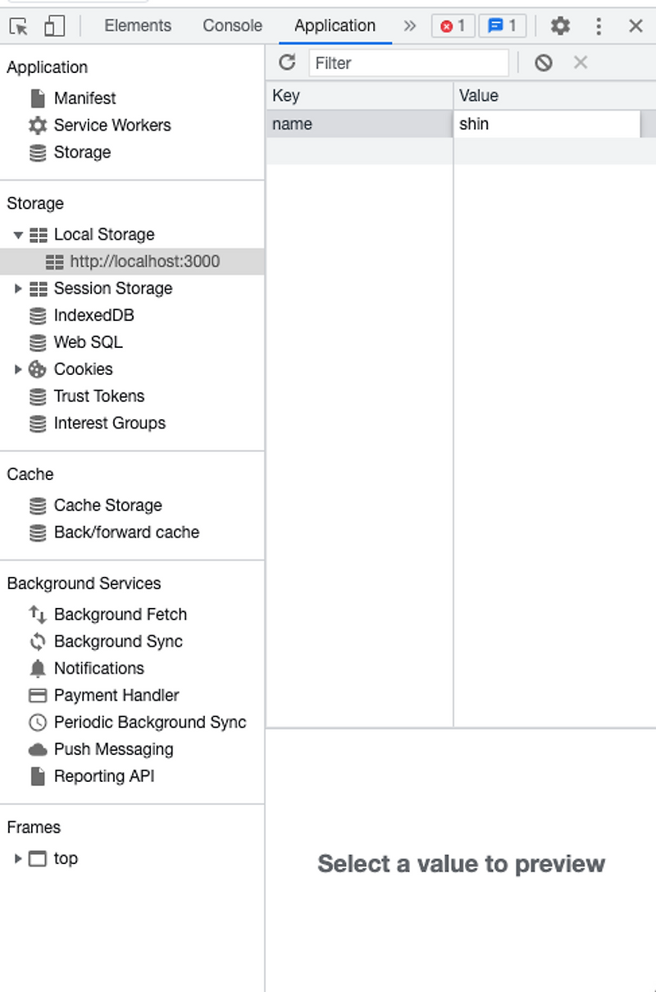
Task: Expand the top frame in Frames section
Action: [x=16, y=858]
